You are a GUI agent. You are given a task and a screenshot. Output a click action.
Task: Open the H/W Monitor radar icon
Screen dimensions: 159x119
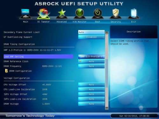[79, 13]
